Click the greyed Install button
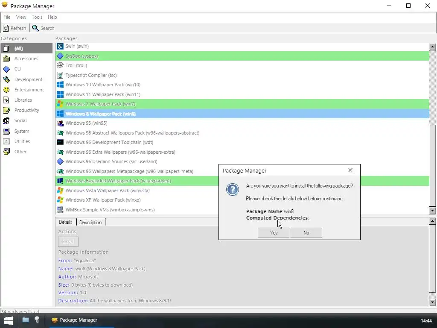 coord(68,242)
